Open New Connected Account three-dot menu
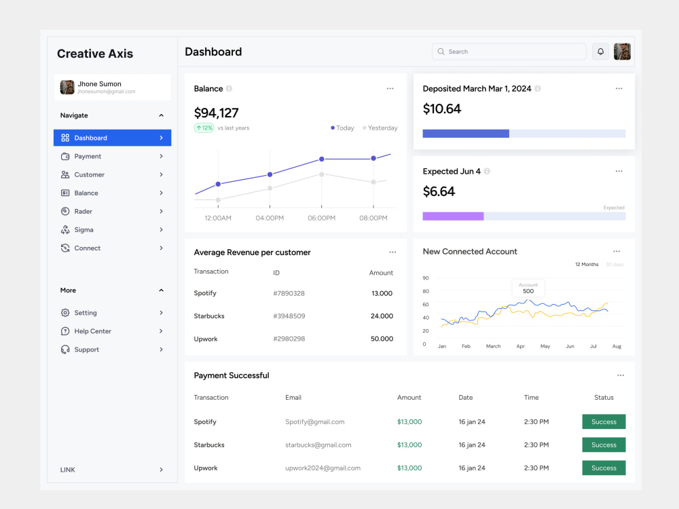The height and width of the screenshot is (509, 679). (617, 252)
